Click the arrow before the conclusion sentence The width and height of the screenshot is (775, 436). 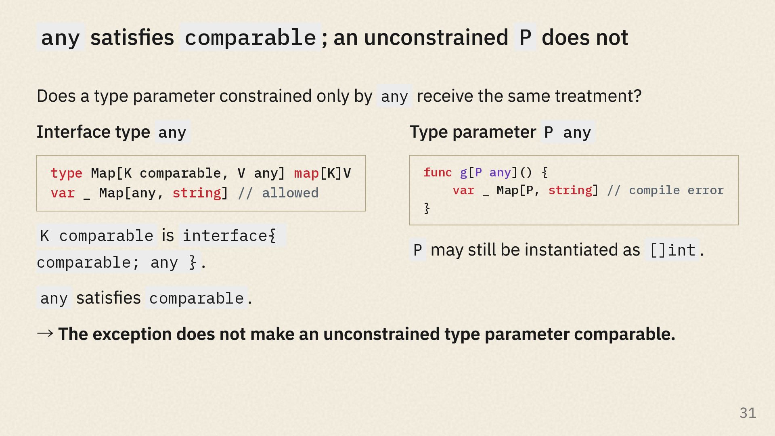coord(45,333)
